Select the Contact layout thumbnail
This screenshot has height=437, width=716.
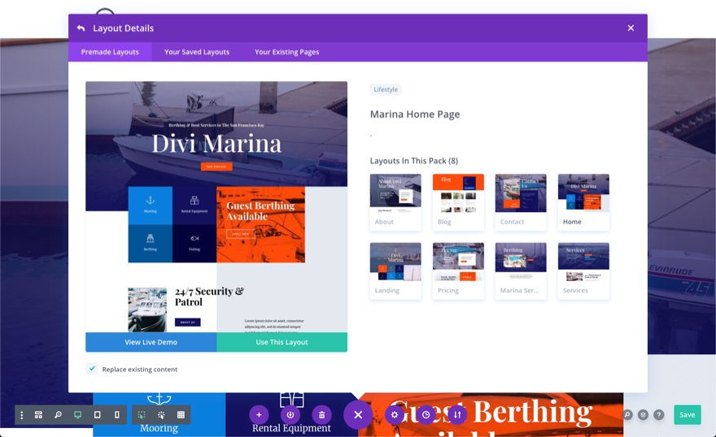521,201
